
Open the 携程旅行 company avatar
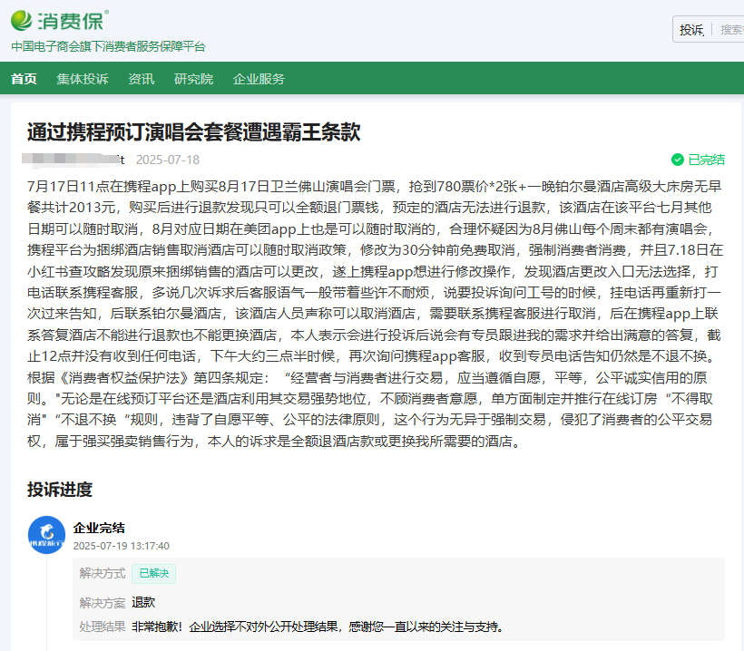click(x=46, y=535)
